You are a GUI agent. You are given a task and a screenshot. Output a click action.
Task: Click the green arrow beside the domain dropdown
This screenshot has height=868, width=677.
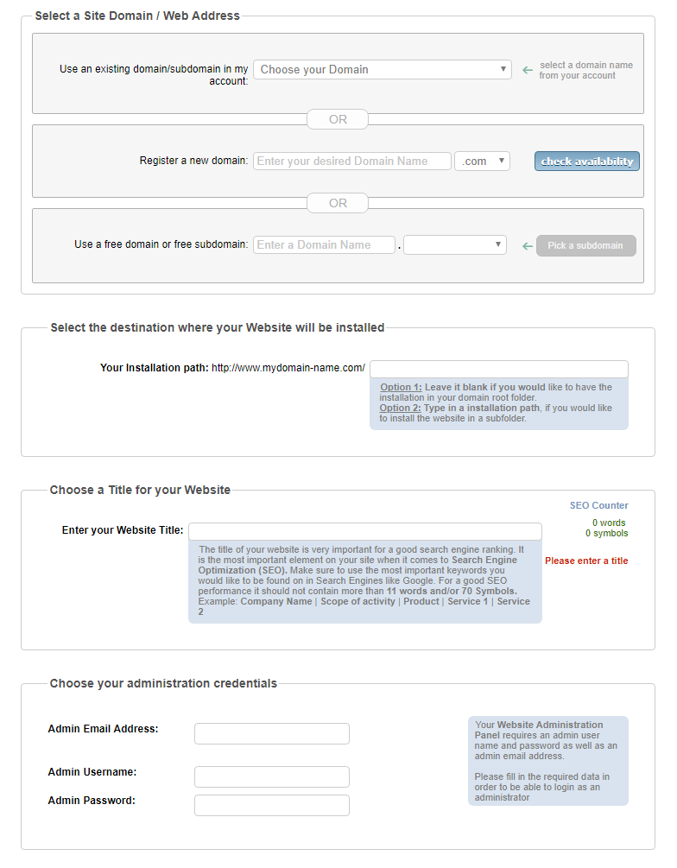click(x=528, y=70)
